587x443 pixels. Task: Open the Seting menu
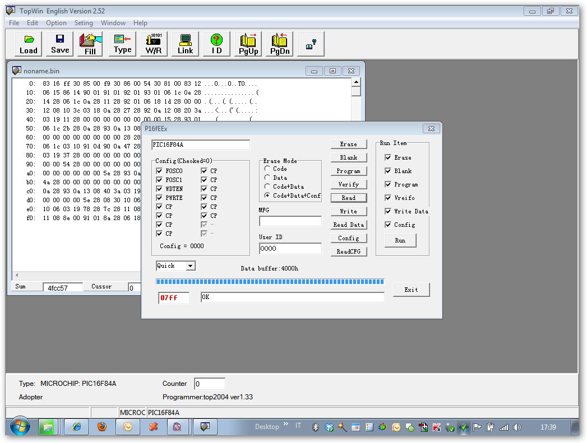(x=84, y=23)
